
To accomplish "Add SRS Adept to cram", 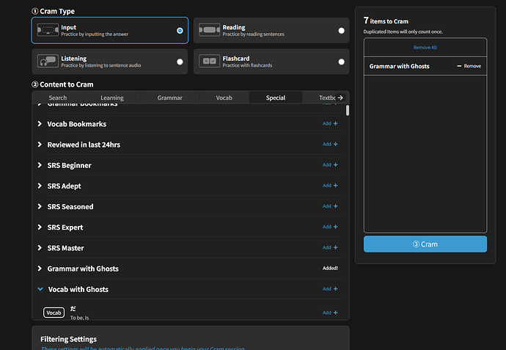I will (330, 186).
